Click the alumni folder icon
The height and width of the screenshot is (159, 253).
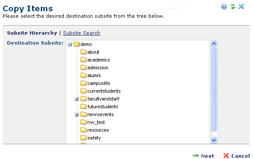coord(83,75)
